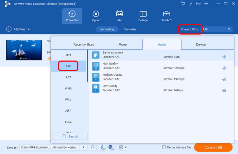Open the MV maker module

tap(119, 16)
